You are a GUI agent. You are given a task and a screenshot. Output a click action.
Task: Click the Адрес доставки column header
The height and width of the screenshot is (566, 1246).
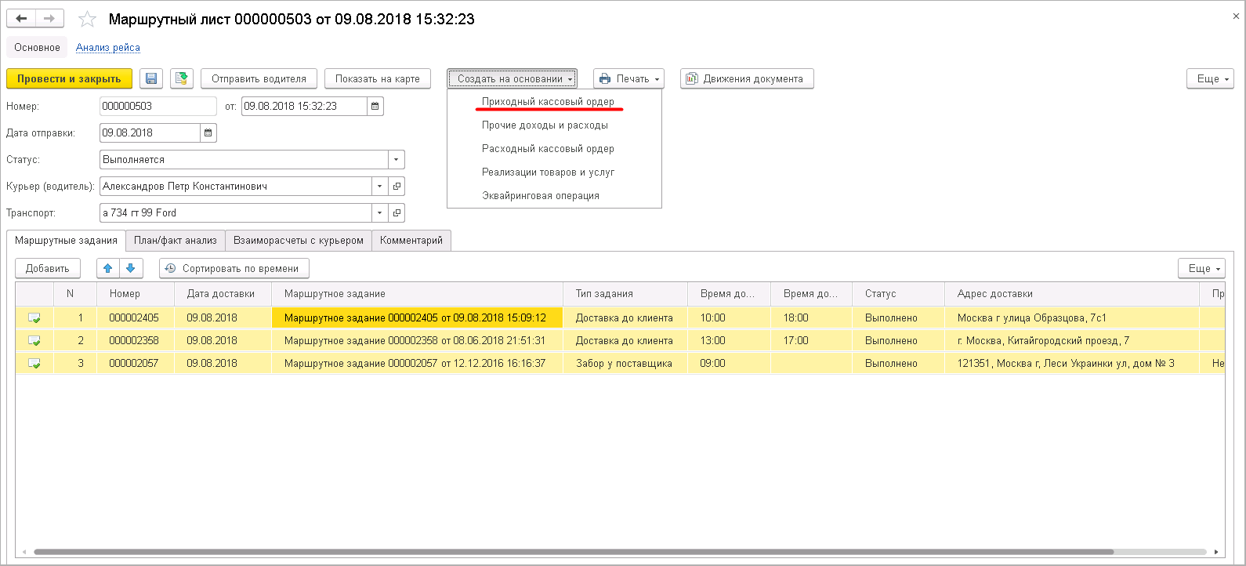[x=1072, y=294]
